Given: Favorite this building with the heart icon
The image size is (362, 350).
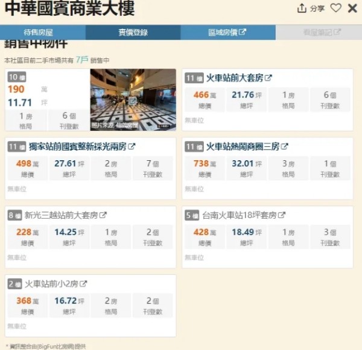Looking at the screenshot, I should tap(335, 8).
